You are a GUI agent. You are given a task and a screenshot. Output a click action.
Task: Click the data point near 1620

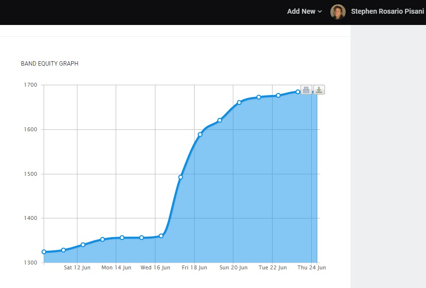click(x=220, y=120)
